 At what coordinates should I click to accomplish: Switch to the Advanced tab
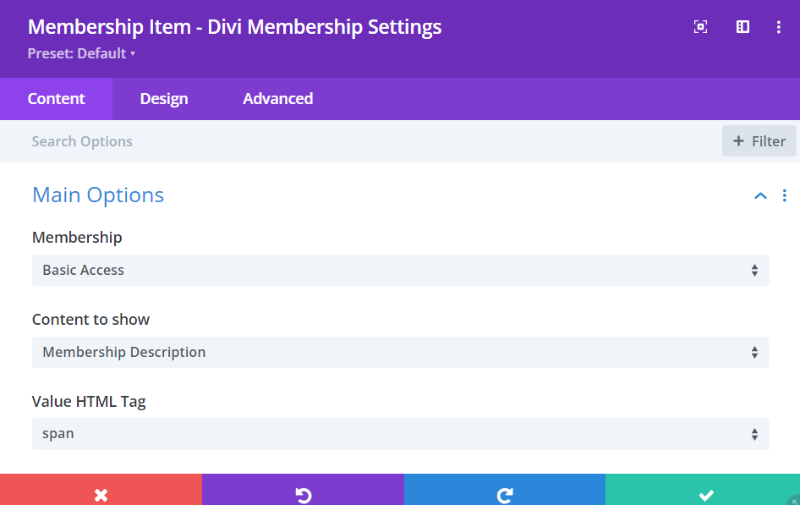tap(277, 99)
